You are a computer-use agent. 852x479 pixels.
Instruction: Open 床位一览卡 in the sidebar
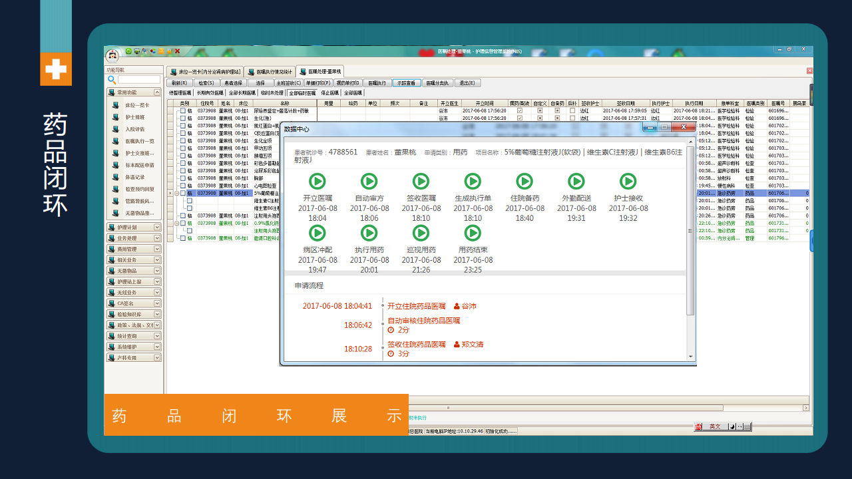[137, 105]
